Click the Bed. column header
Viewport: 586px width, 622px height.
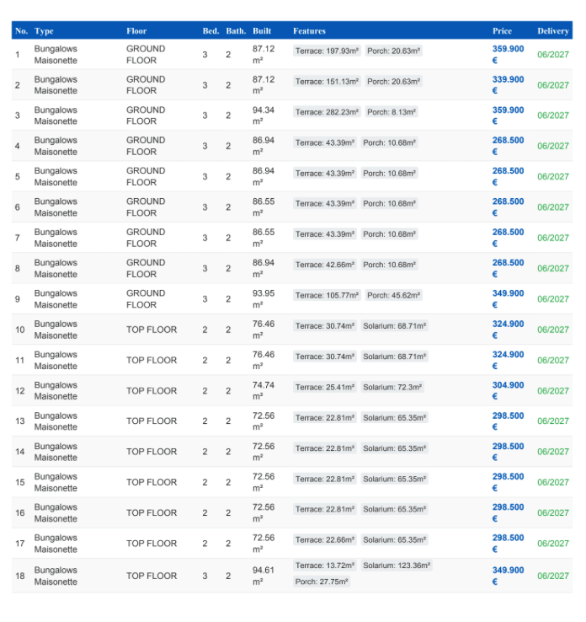(x=210, y=31)
